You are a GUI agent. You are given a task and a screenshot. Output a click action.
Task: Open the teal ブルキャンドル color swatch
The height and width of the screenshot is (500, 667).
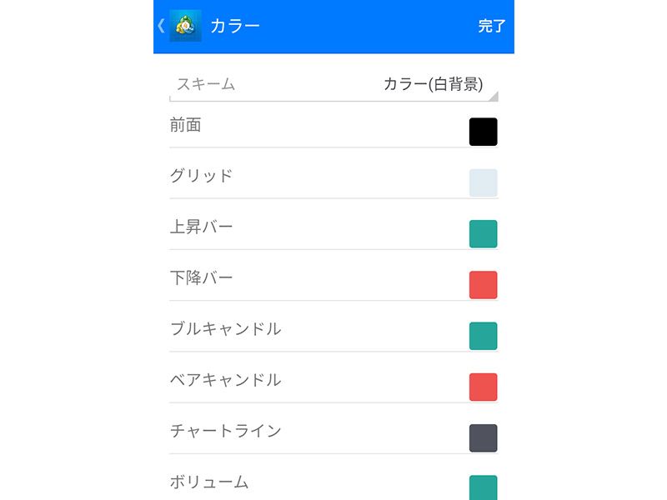click(x=483, y=336)
